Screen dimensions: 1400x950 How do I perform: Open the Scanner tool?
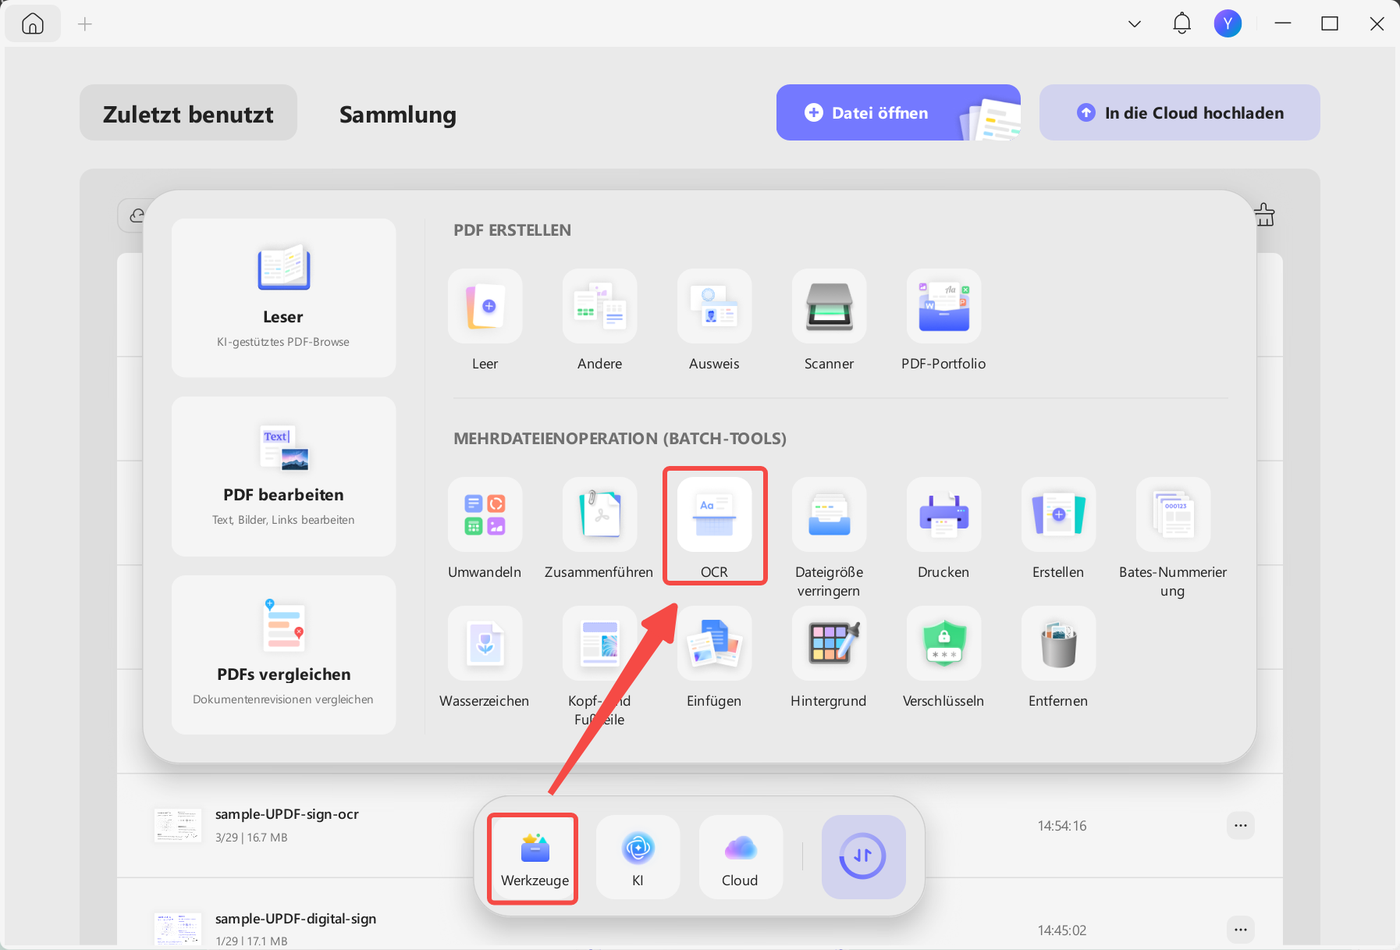coord(829,306)
